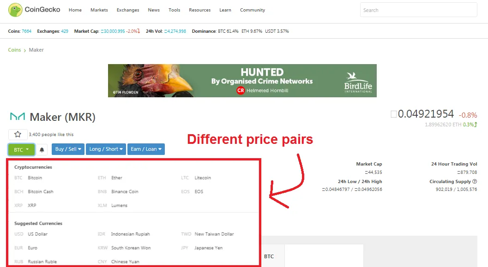Click the 24 Hour Trading Vol label

tap(454, 164)
